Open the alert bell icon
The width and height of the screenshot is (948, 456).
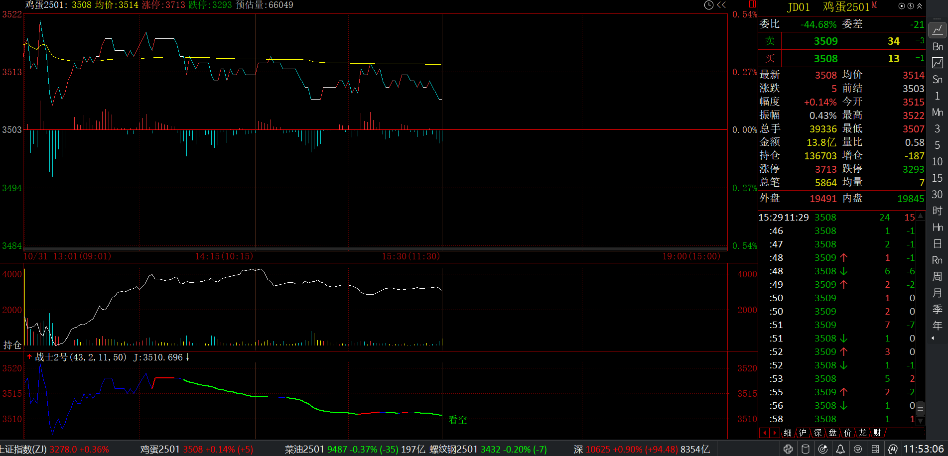pos(840,449)
